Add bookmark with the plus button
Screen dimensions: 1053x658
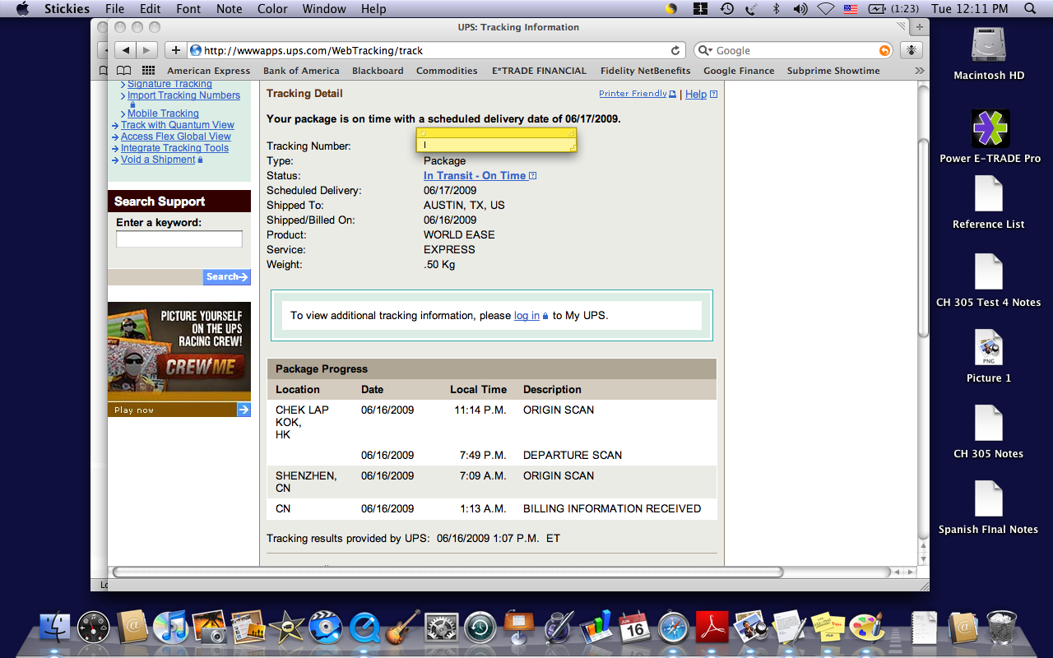point(175,50)
